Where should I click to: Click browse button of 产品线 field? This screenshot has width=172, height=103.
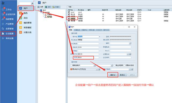click(130, 69)
